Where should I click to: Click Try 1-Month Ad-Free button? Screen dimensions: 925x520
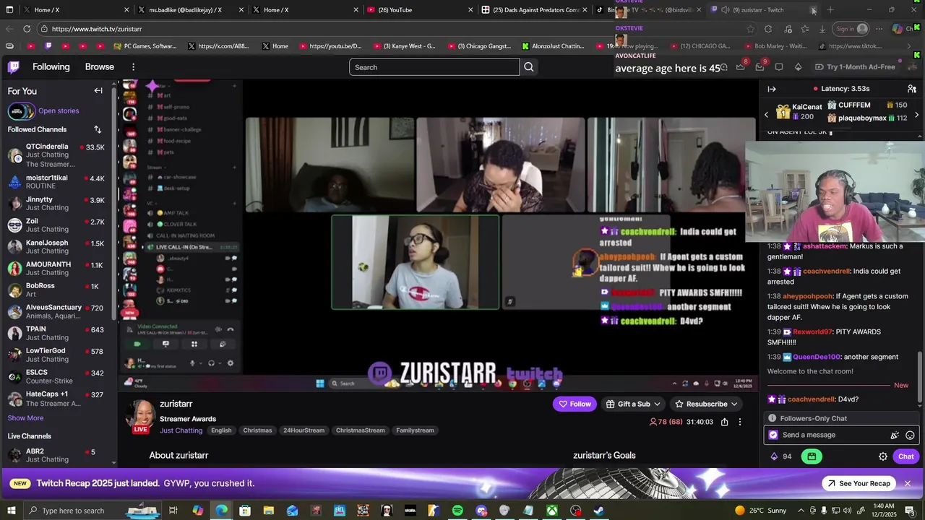[854, 66]
